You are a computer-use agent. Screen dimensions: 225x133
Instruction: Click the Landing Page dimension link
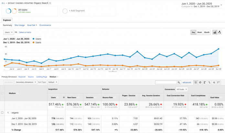pyautogui.click(x=42, y=77)
